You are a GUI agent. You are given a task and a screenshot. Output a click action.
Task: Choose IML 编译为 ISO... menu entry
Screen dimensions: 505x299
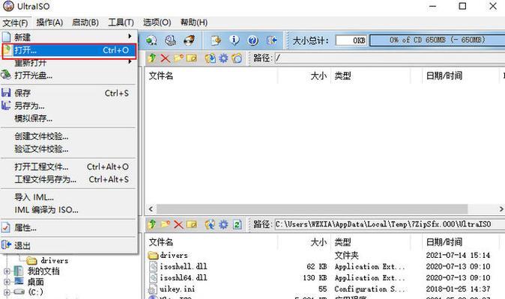69,210
